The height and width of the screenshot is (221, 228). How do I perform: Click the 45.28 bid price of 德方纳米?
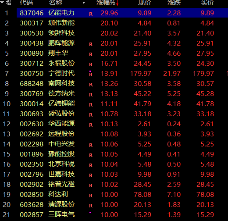(x=205, y=94)
